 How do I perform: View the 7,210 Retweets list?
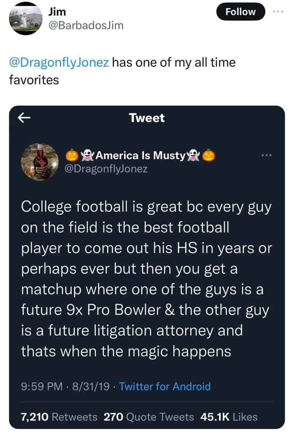[59, 417]
